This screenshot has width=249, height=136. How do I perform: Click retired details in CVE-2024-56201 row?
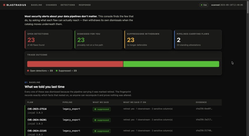pos(148,120)
